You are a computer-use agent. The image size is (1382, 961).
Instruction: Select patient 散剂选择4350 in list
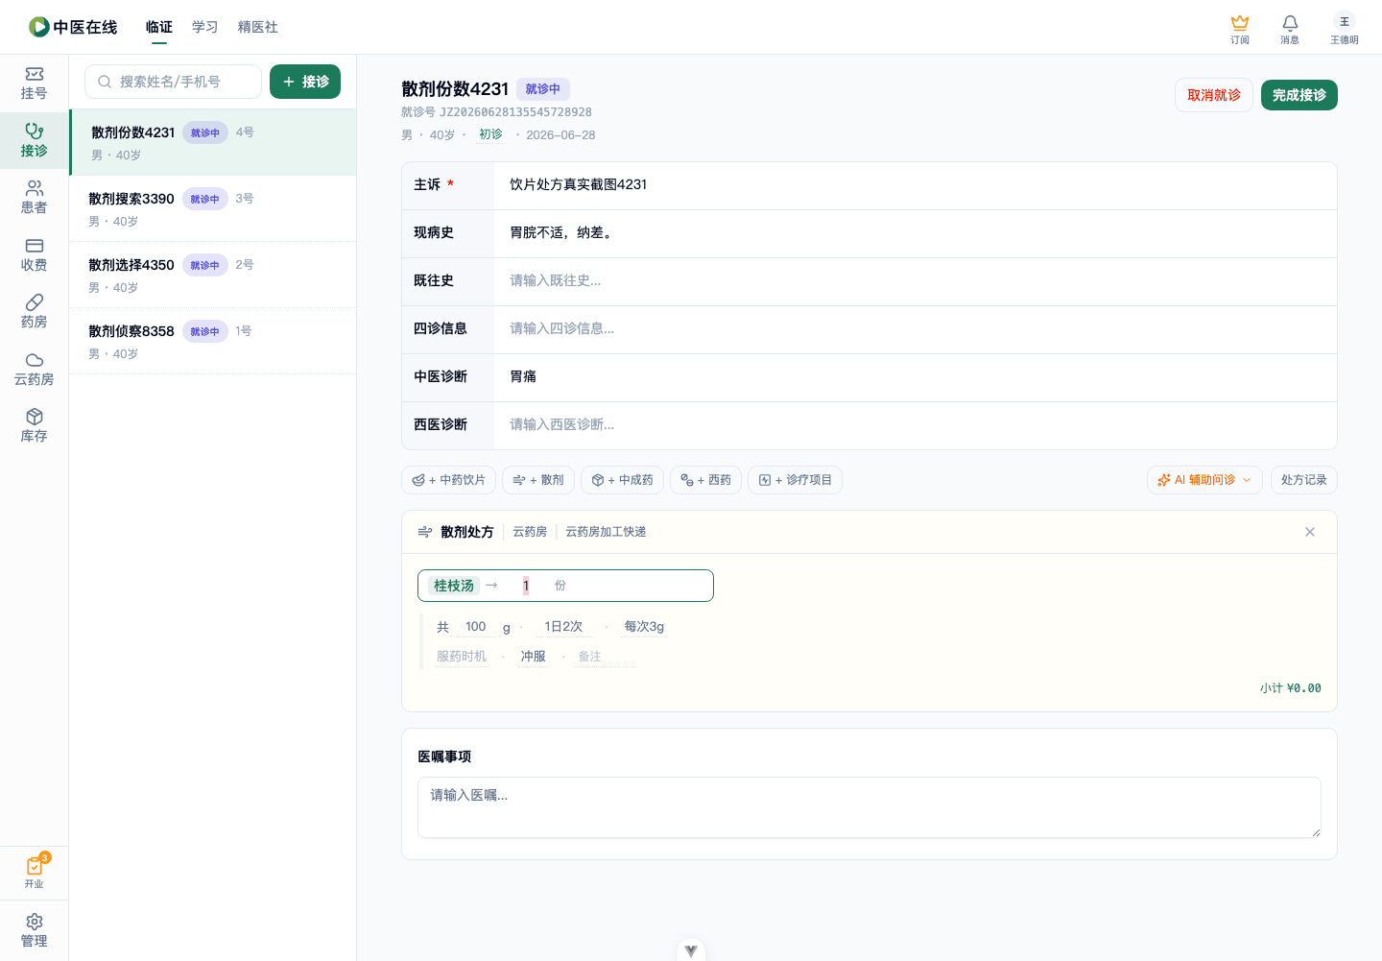click(213, 275)
